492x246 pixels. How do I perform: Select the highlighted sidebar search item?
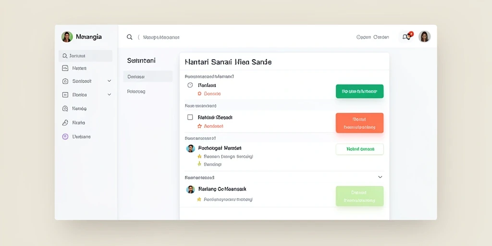tap(86, 56)
